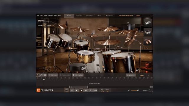
Task: Open the Help menu
Action: click(59, 16)
